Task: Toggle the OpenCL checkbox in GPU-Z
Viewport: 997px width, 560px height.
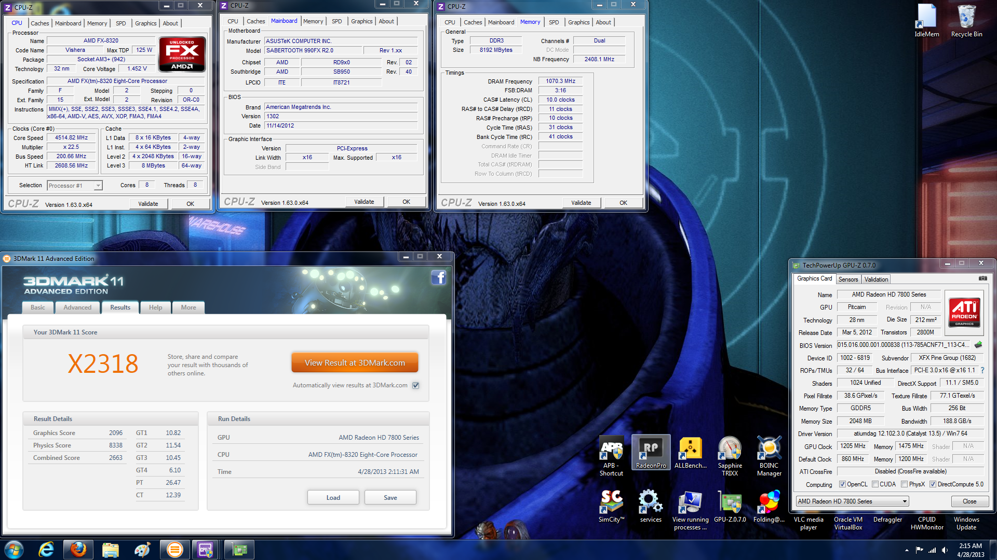Action: 842,484
